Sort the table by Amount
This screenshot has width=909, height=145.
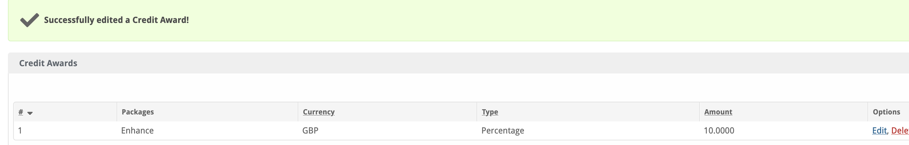tap(718, 112)
